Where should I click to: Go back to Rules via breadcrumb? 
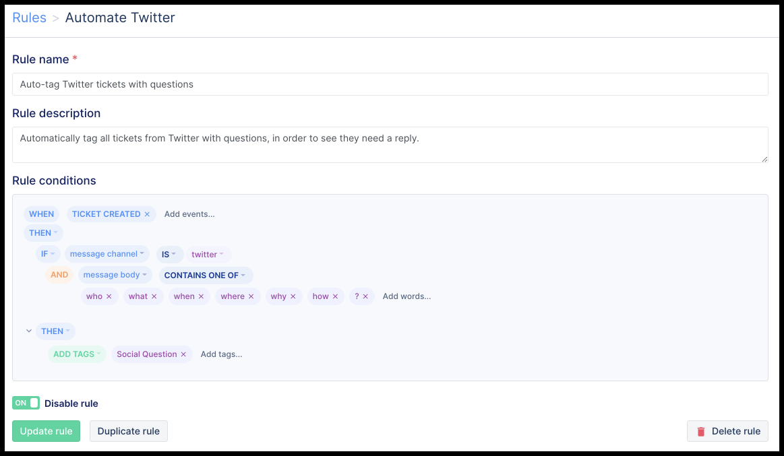click(29, 18)
